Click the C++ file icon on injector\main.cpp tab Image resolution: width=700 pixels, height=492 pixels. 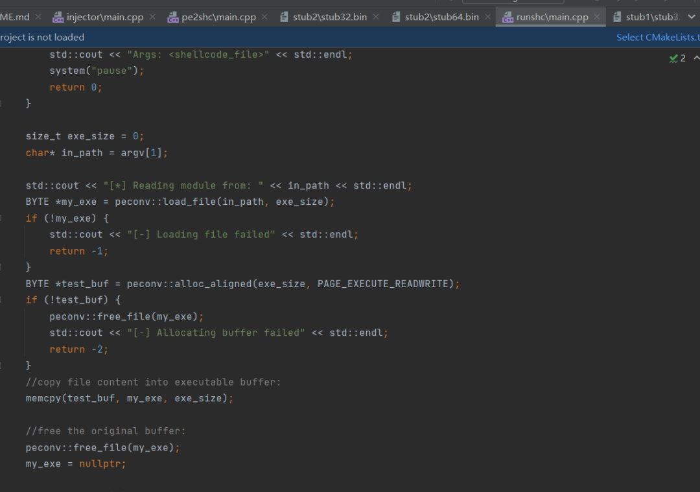pyautogui.click(x=58, y=18)
